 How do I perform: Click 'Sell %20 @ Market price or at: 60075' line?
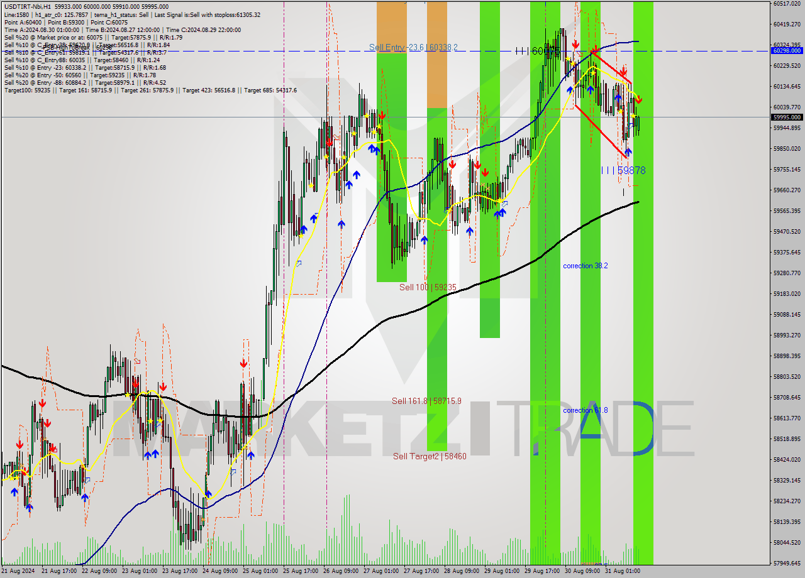click(x=93, y=37)
